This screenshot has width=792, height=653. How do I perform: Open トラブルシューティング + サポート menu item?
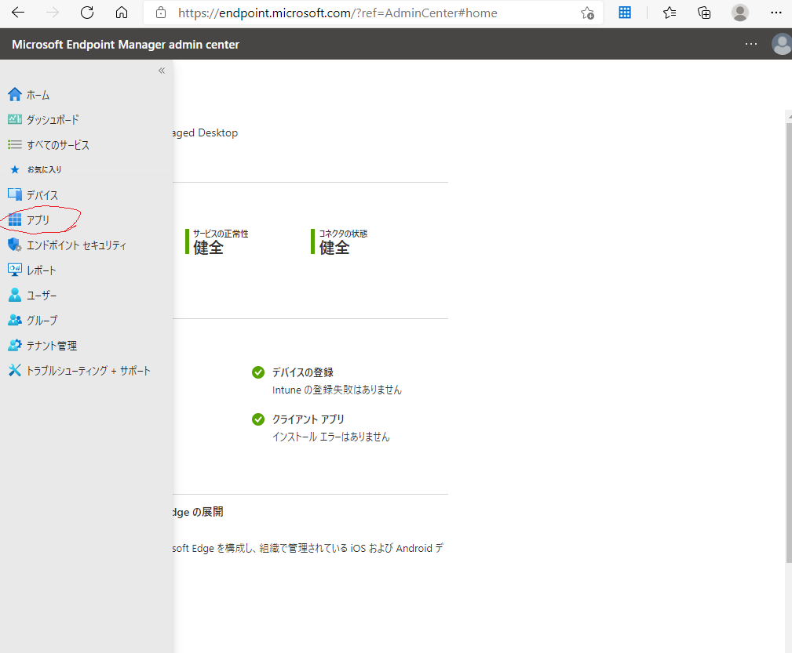point(87,371)
